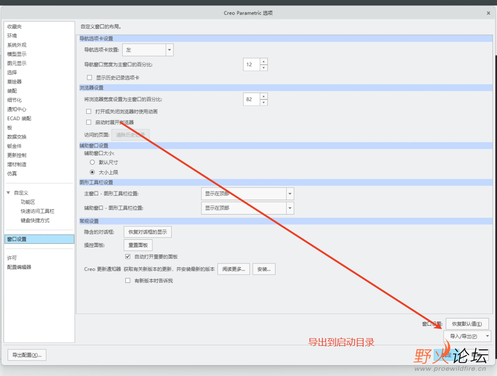This screenshot has width=497, height=376.
Task: Enable 有新版本时告诉我 checkbox
Action: point(128,281)
